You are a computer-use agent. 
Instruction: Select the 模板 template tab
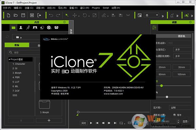point(17,45)
